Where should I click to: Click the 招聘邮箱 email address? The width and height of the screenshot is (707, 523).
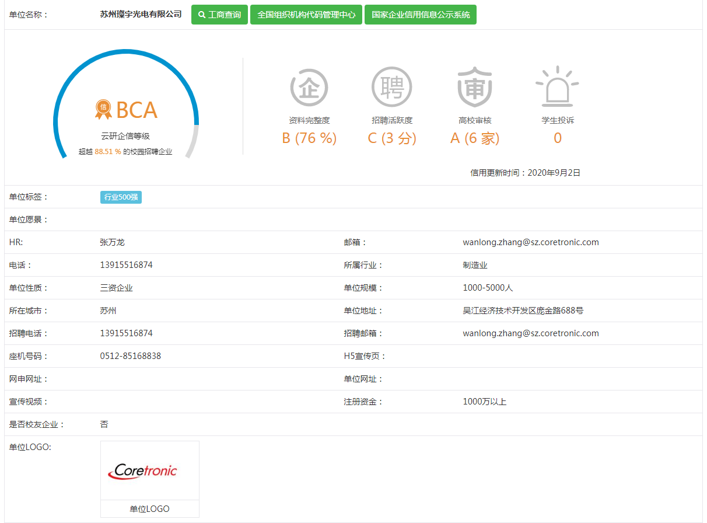[530, 333]
